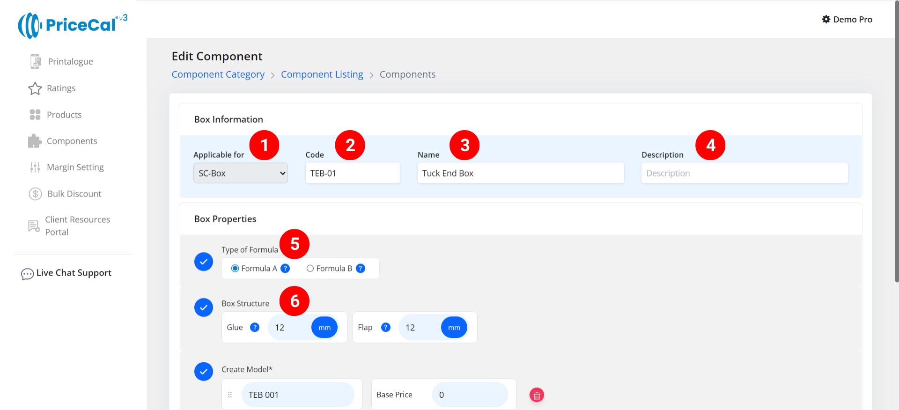
Task: Click the Glue mm unit selector
Action: click(324, 328)
